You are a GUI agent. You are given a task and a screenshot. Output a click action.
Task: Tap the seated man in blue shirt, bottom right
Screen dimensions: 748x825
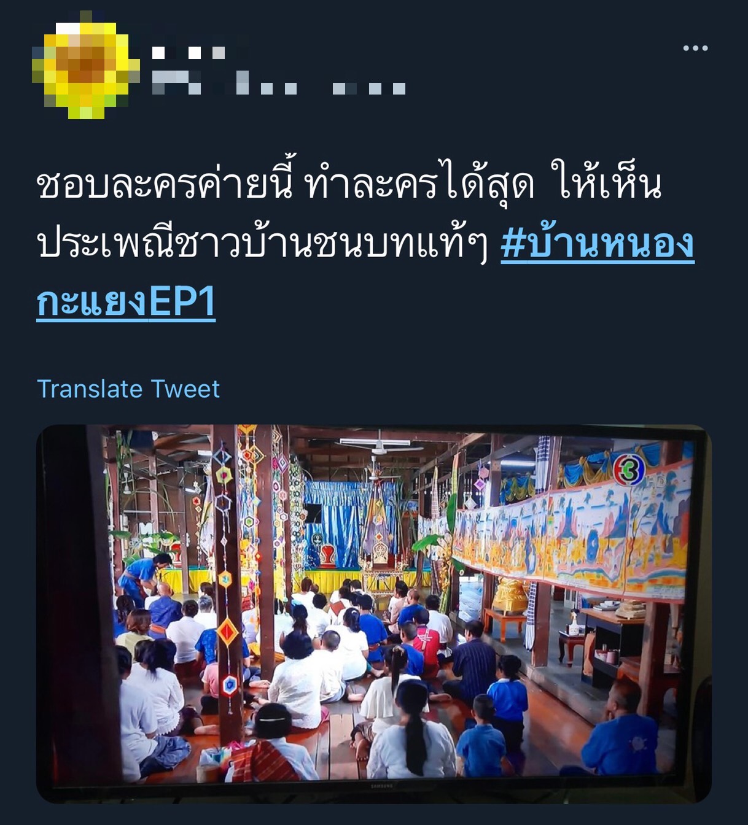(x=621, y=732)
